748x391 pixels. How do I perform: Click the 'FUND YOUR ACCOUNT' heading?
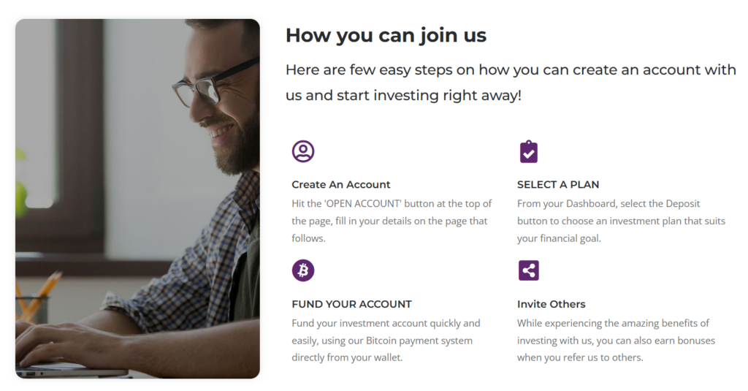click(351, 304)
